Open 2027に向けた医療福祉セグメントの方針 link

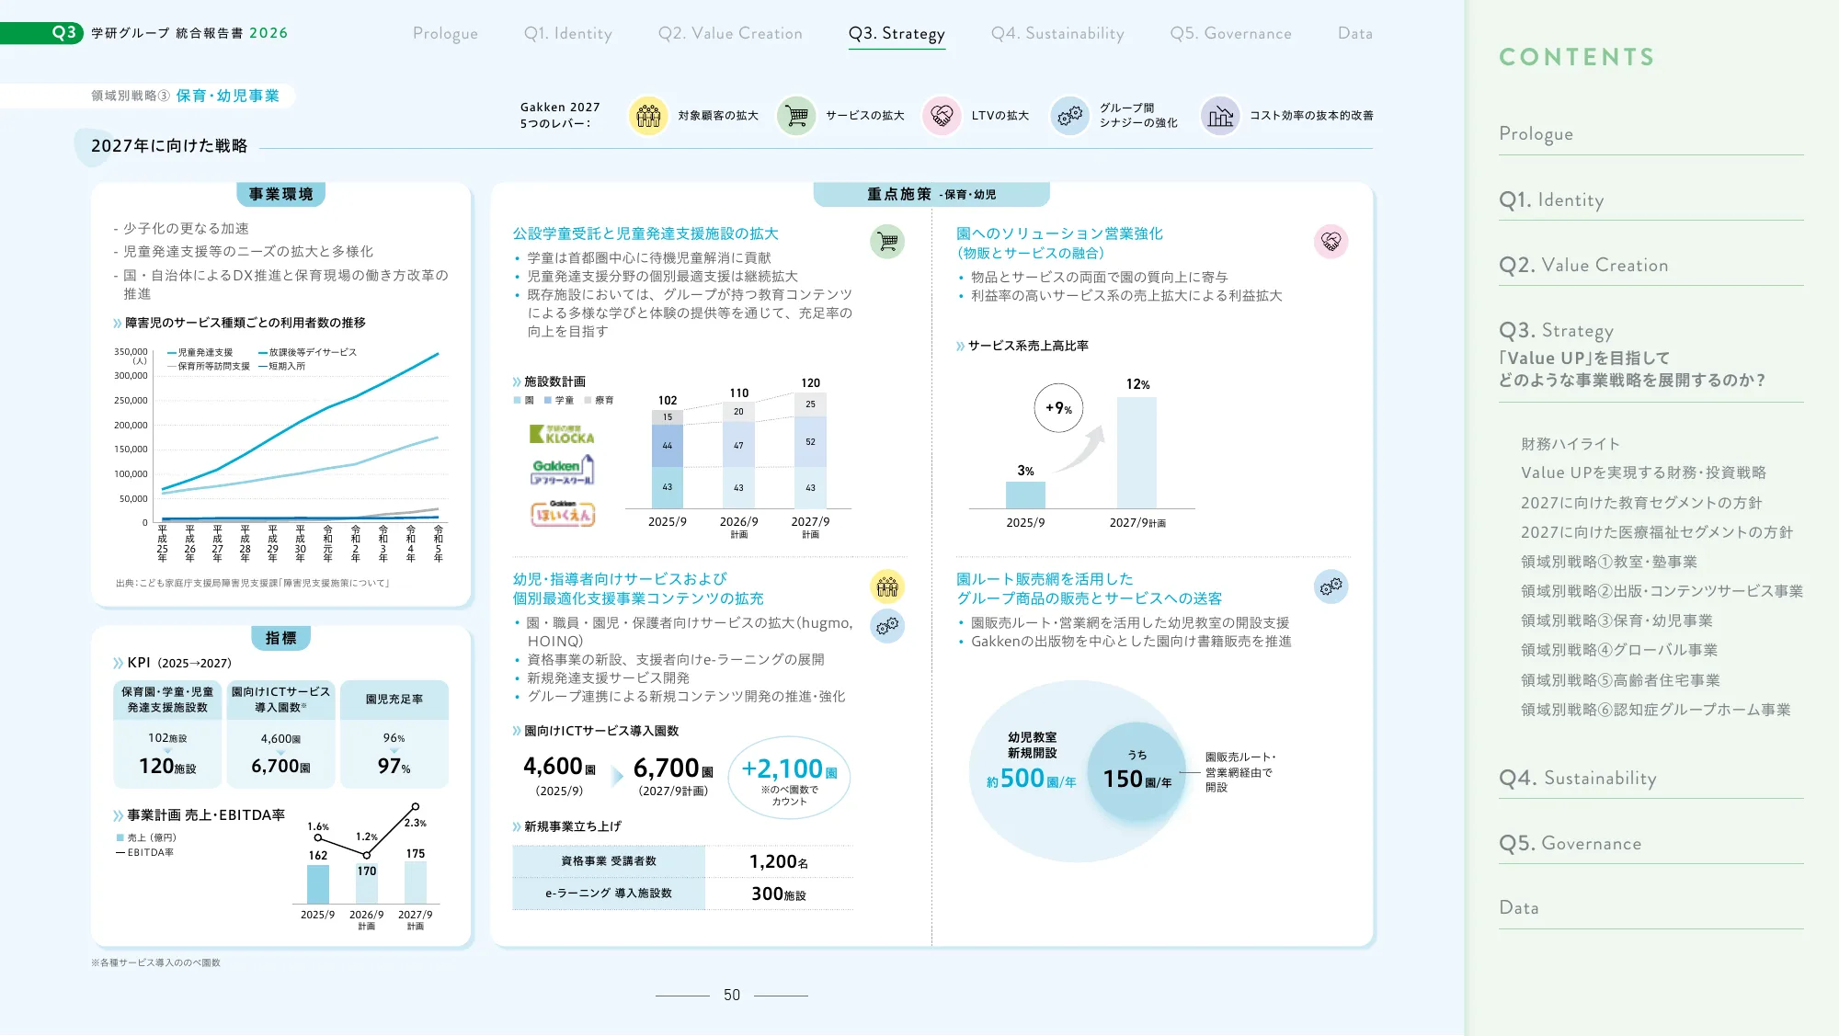[x=1656, y=532]
